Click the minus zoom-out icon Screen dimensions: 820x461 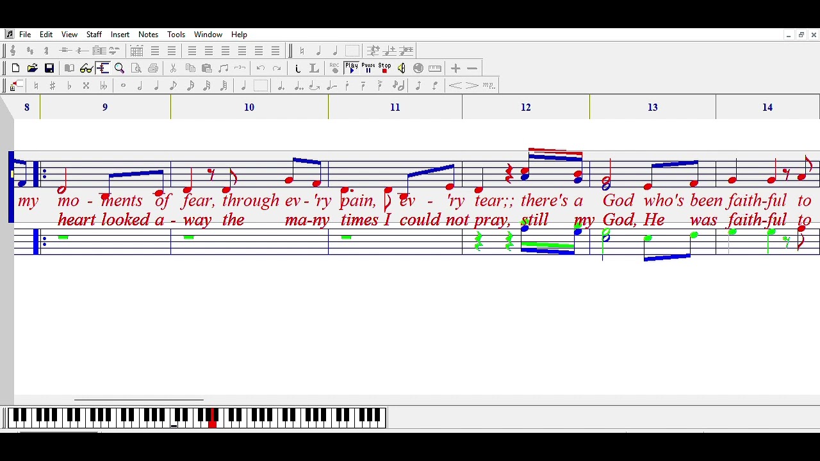pos(472,69)
